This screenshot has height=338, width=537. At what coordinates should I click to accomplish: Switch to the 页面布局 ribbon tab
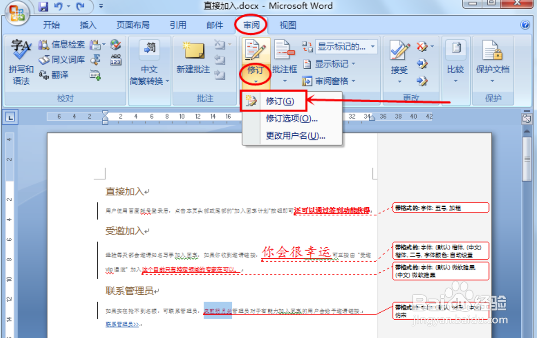tap(133, 25)
